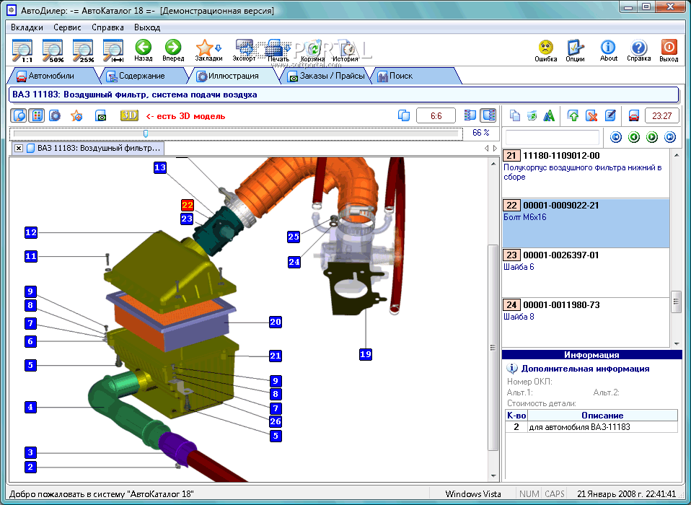Click callout label 12 on illustration
691x505 pixels.
(31, 232)
